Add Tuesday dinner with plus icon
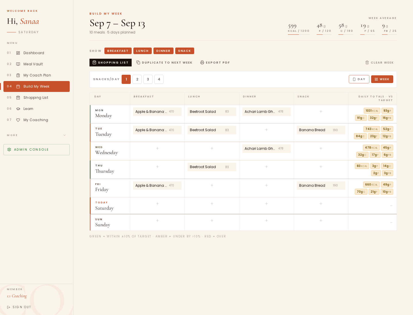This screenshot has width=413, height=315. (266, 130)
